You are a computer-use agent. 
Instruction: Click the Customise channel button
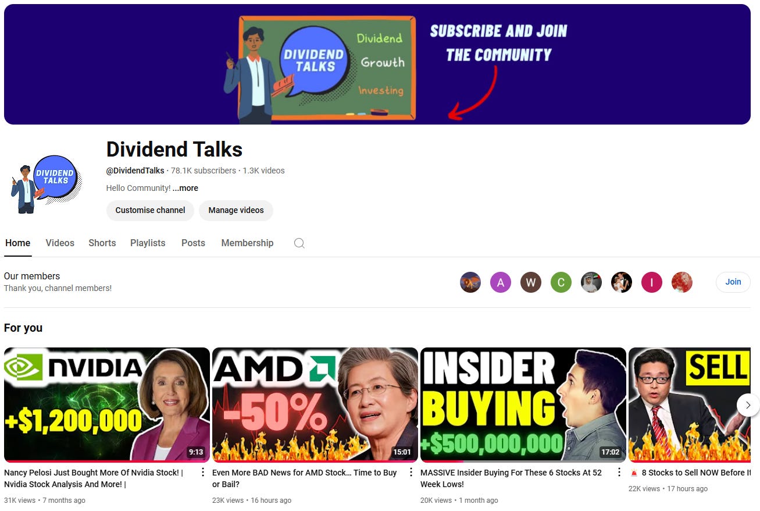[150, 210]
